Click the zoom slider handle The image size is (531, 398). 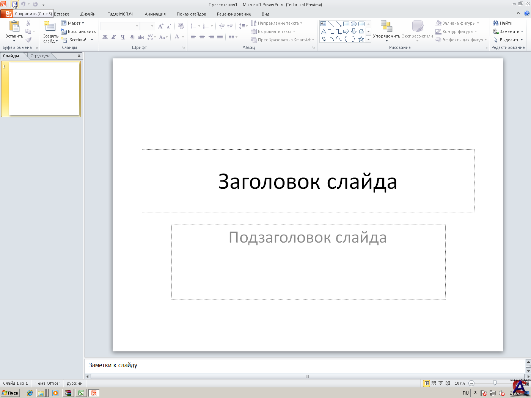495,383
